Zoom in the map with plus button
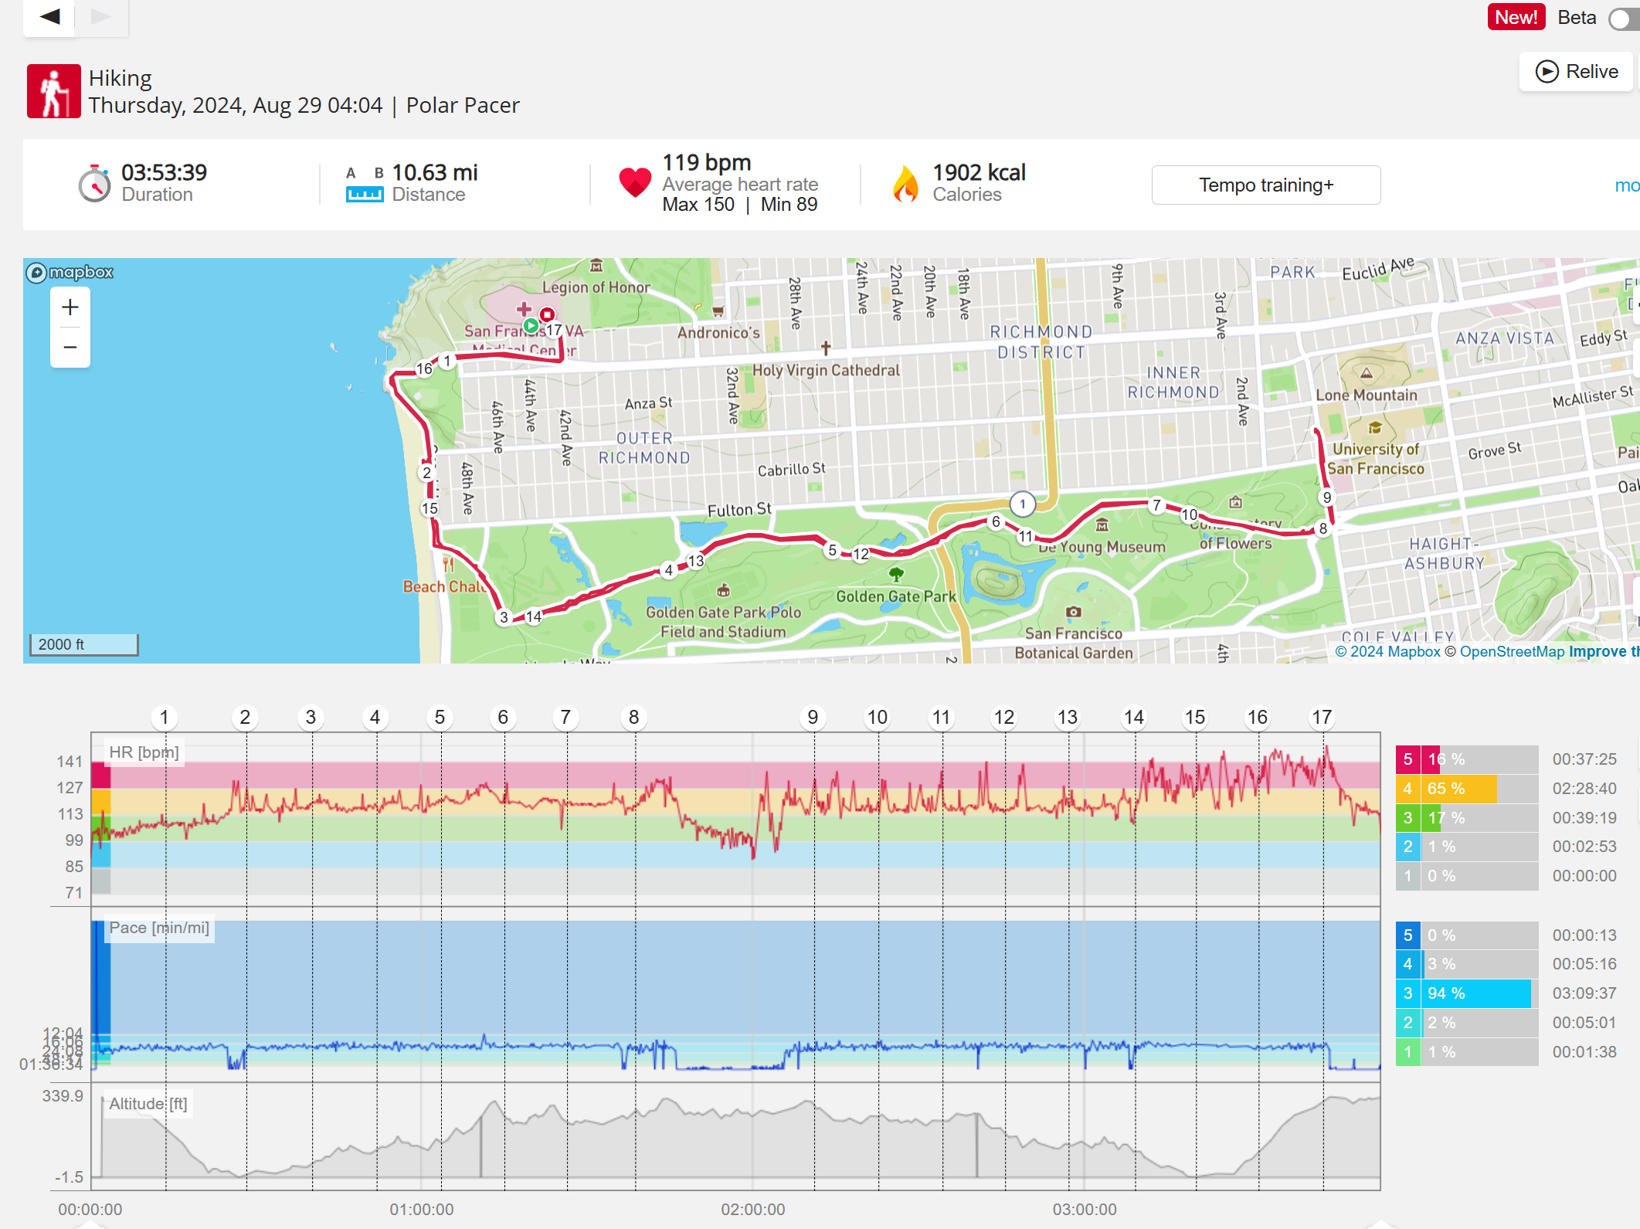This screenshot has width=1640, height=1229. 70,307
